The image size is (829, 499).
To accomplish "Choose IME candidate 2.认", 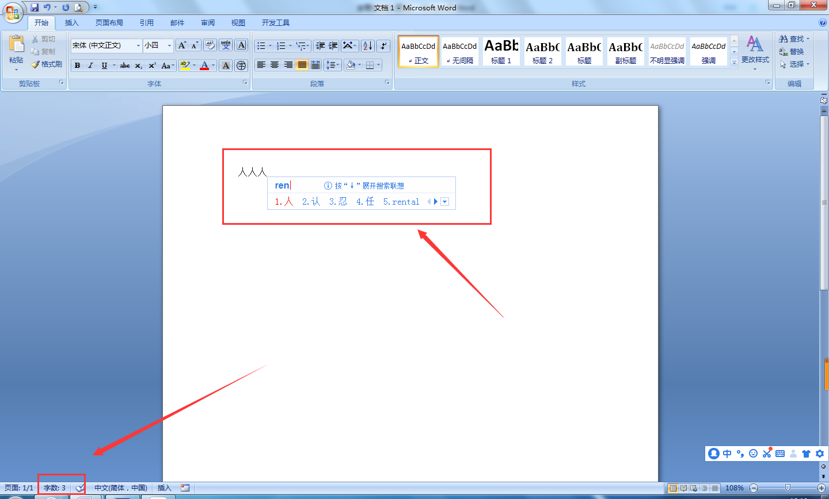I will click(311, 201).
